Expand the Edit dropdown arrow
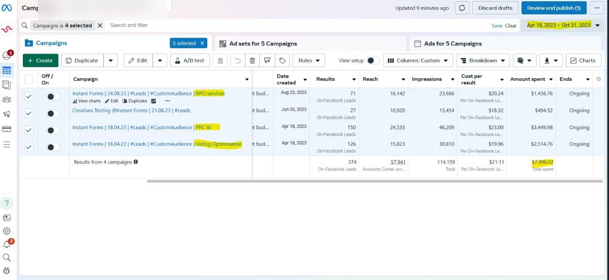The height and width of the screenshot is (280, 609). (160, 60)
